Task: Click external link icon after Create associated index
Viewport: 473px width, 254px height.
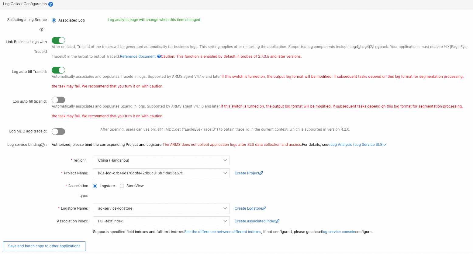Action: (x=278, y=221)
